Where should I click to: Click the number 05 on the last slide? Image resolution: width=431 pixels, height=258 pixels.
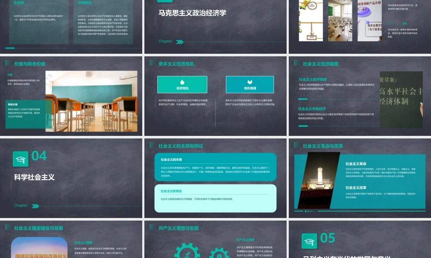coord(328,238)
